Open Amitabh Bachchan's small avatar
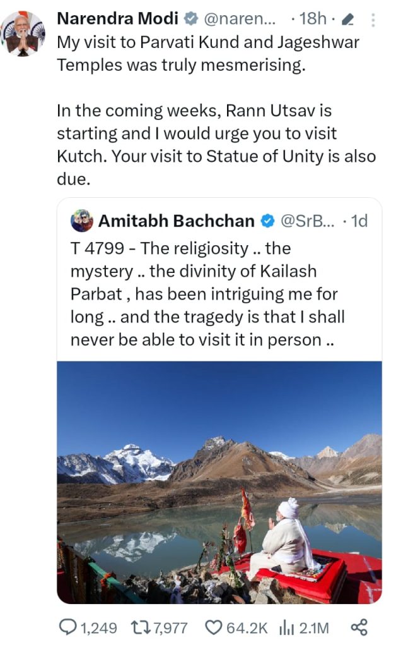This screenshot has width=396, height=647. (x=83, y=221)
